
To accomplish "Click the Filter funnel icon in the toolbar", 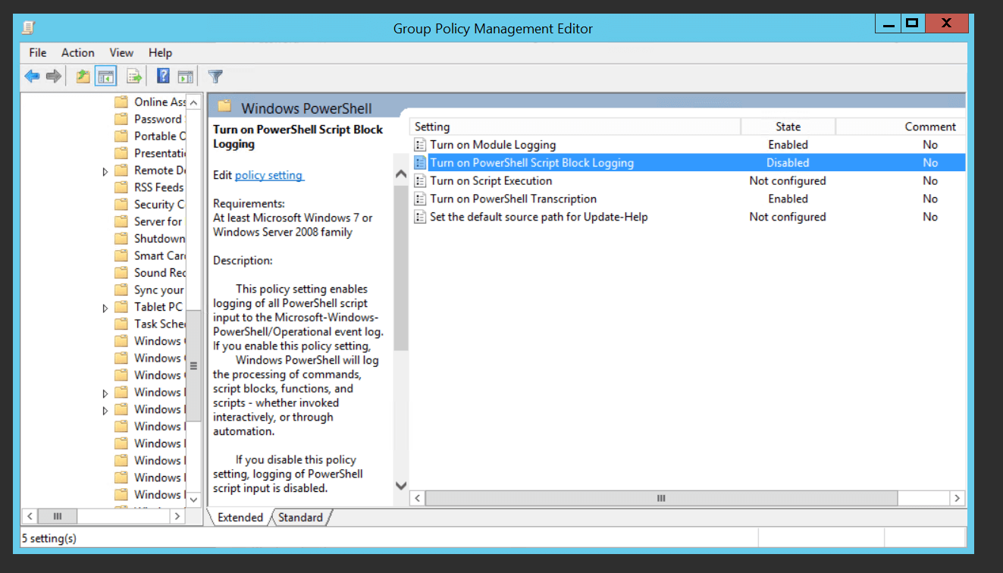I will (215, 76).
